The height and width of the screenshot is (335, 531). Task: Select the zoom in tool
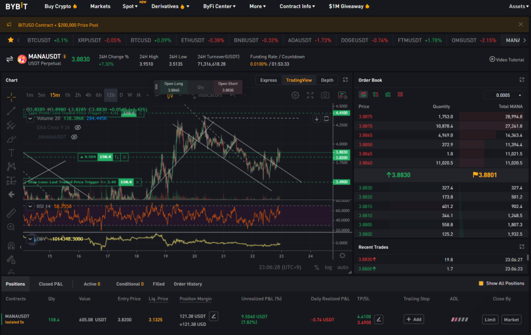(x=11, y=227)
